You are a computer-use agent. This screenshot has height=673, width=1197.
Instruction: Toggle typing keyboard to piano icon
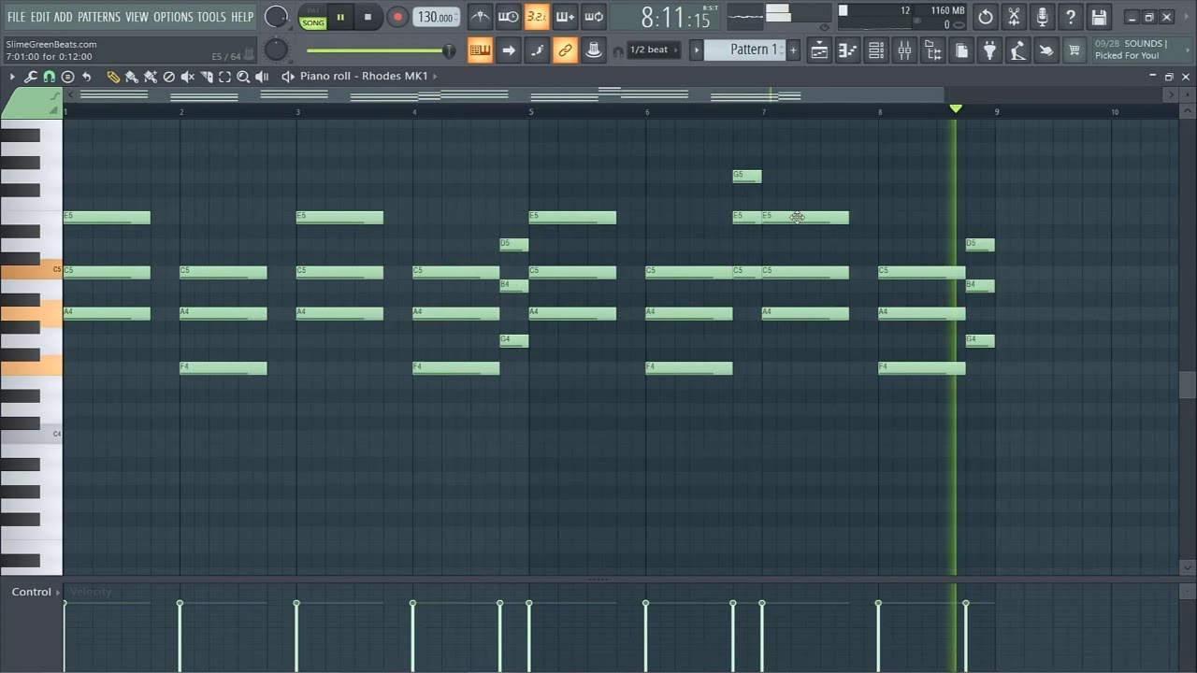click(x=480, y=50)
